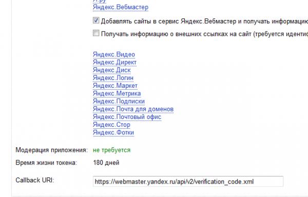Expand the Яндекс.Подписки permissions link
This screenshot has height=197, width=308.
click(119, 102)
